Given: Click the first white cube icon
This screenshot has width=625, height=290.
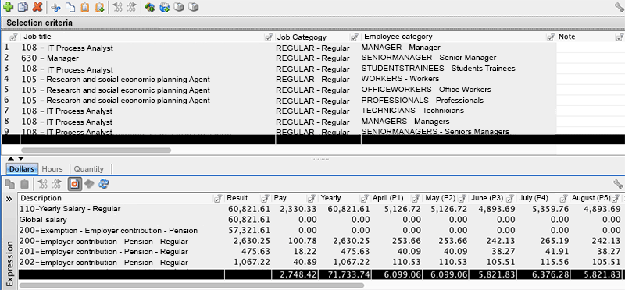Looking at the screenshot, I should point(179,7).
